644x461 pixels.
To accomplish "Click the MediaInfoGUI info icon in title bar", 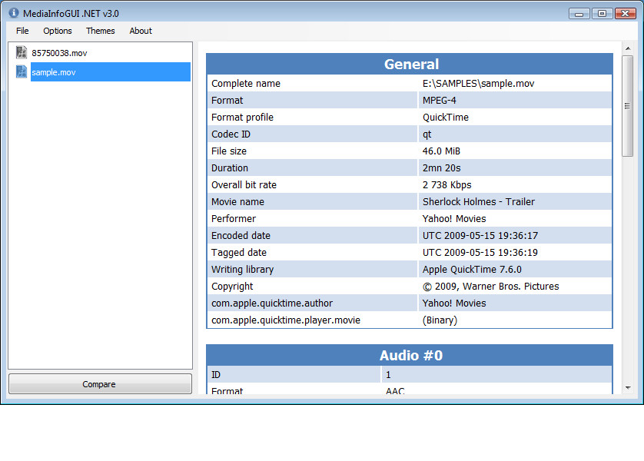I will 14,13.
